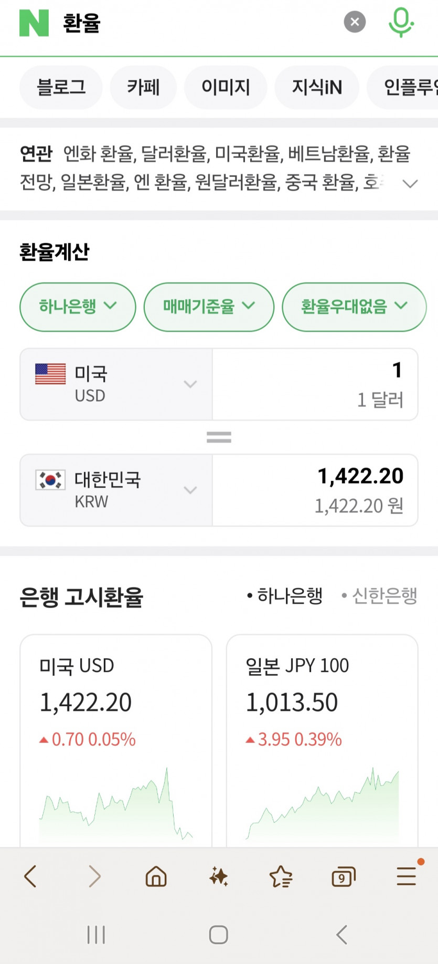The width and height of the screenshot is (438, 964).
Task: Tap the green Naver N logo
Action: 34,23
